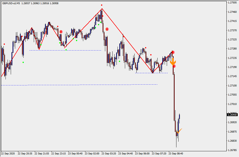Click the 22 Sep 23:15 time label
Image resolution: width=239 pixels, height=157 pixels.
[58, 154]
